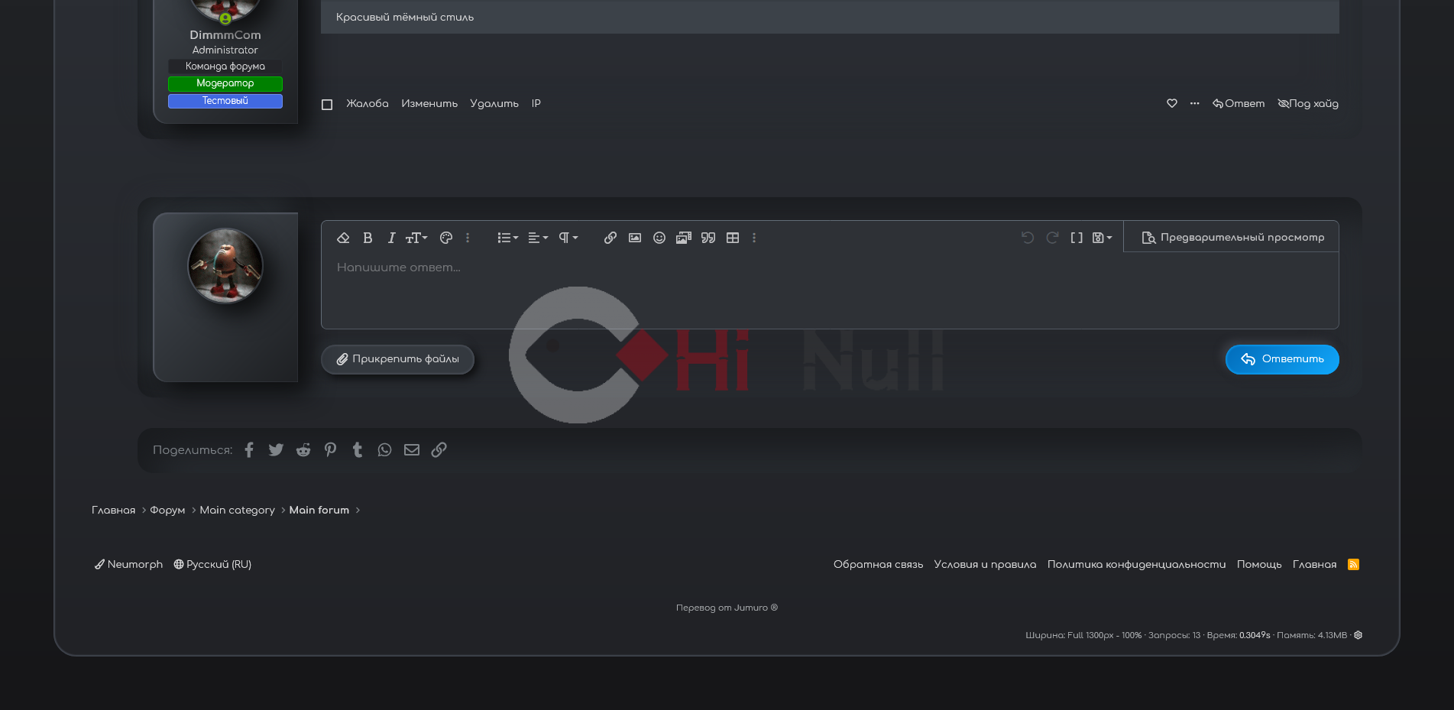Viewport: 1454px width, 710px height.
Task: Click the Команда форума banner
Action: click(225, 66)
